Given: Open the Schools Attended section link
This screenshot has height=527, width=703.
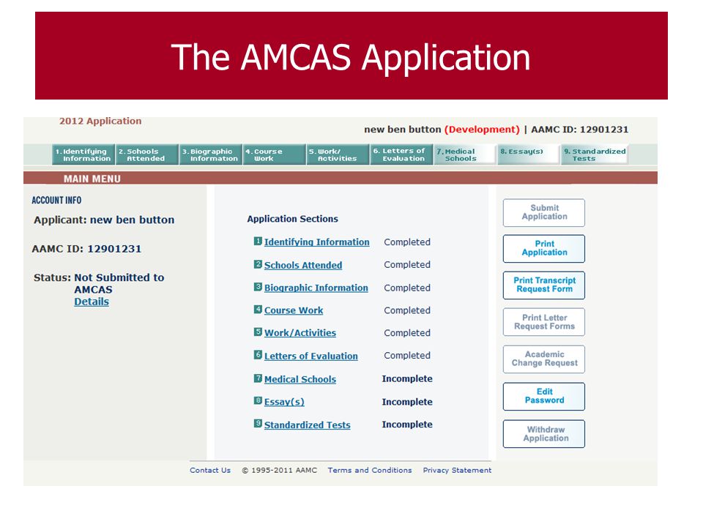Looking at the screenshot, I should (303, 265).
